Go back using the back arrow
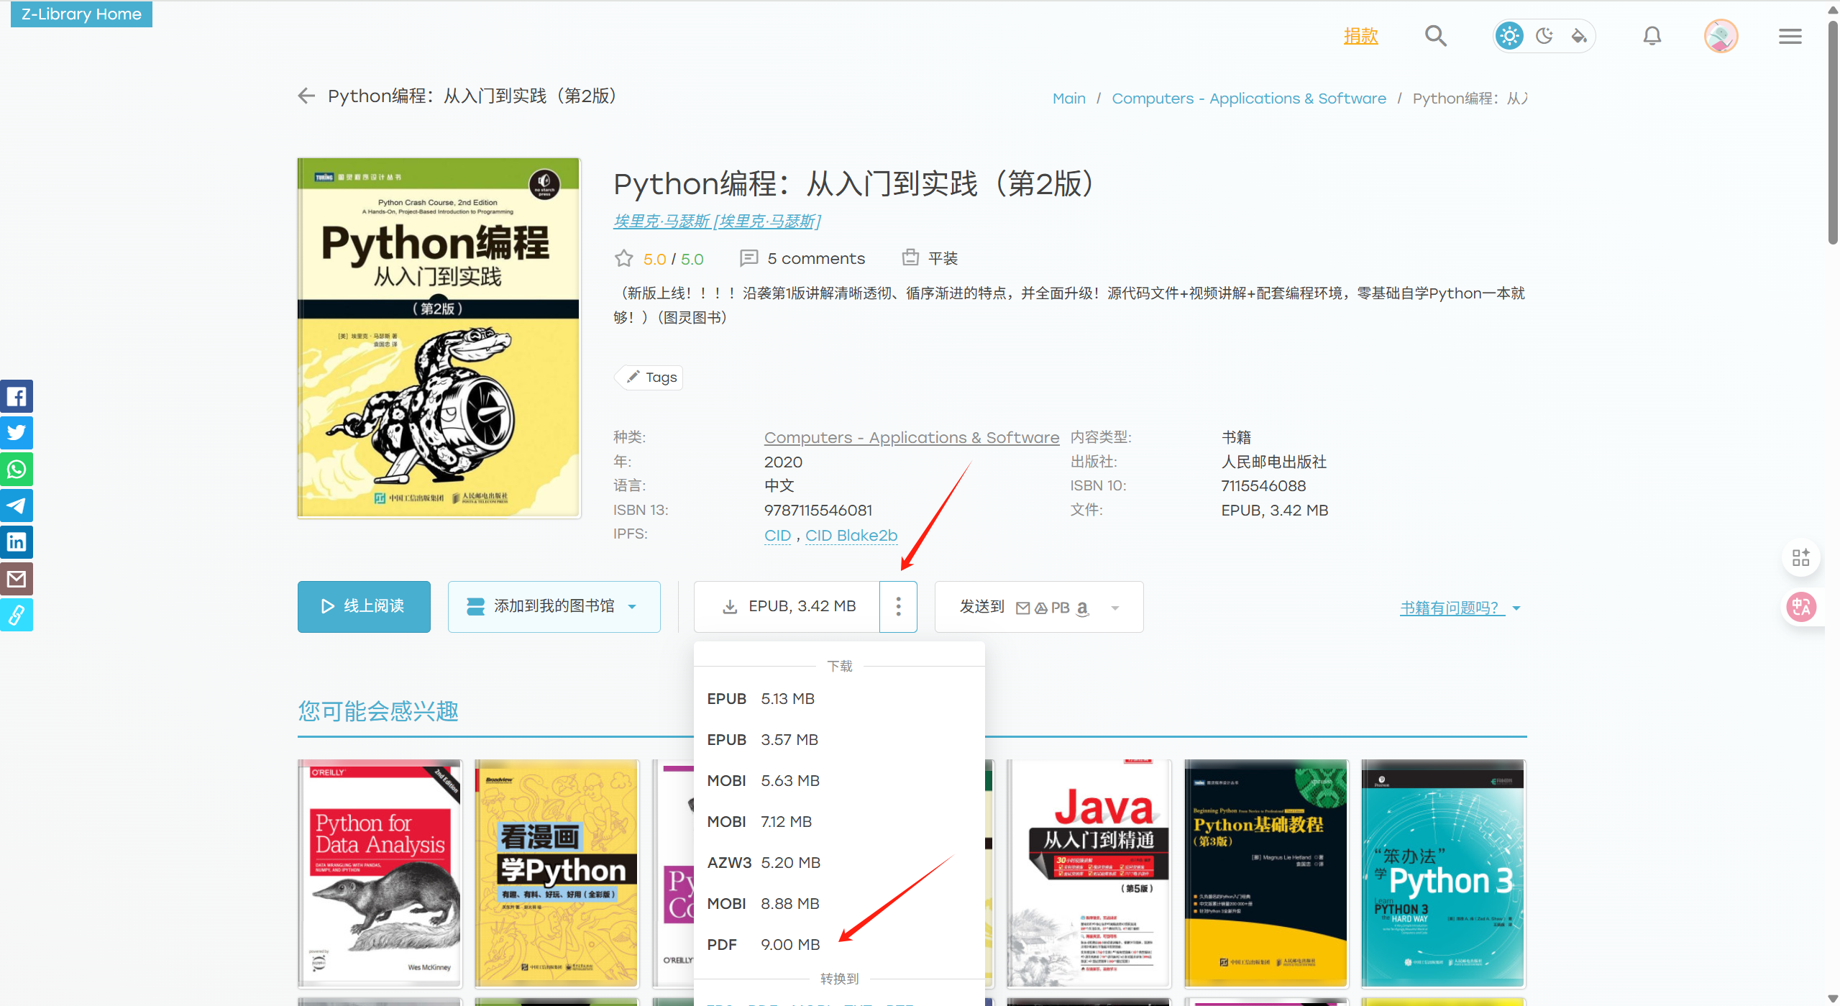Image resolution: width=1840 pixels, height=1006 pixels. click(306, 95)
